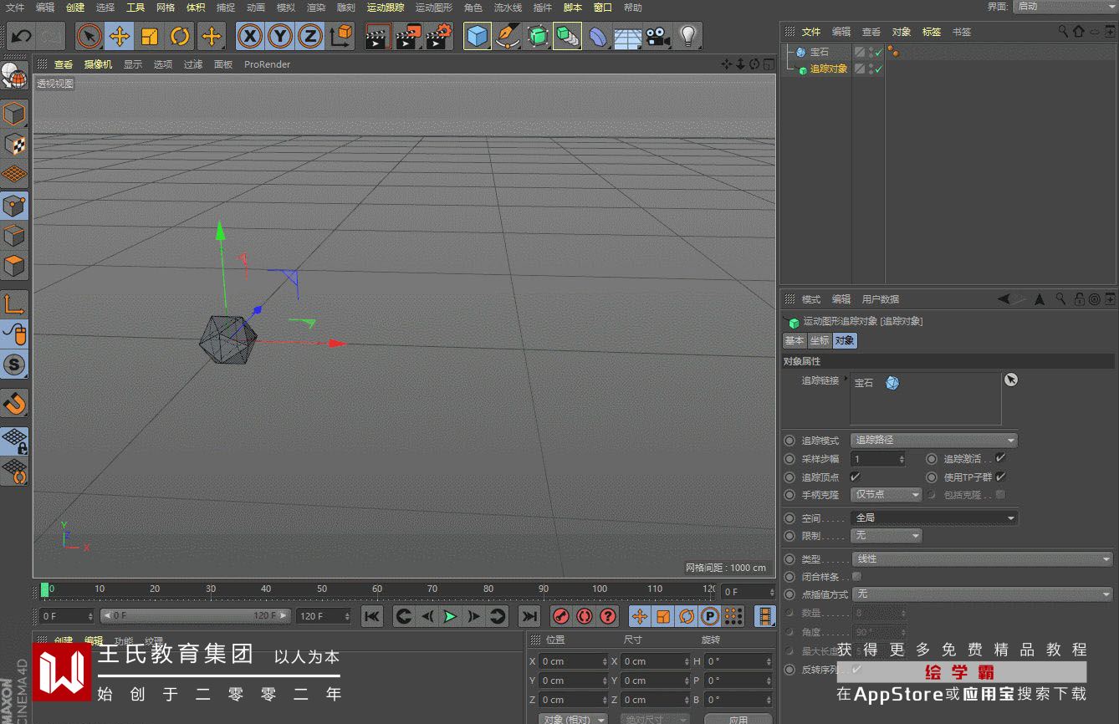Toggle the enable checkmark for 宝石

point(878,52)
